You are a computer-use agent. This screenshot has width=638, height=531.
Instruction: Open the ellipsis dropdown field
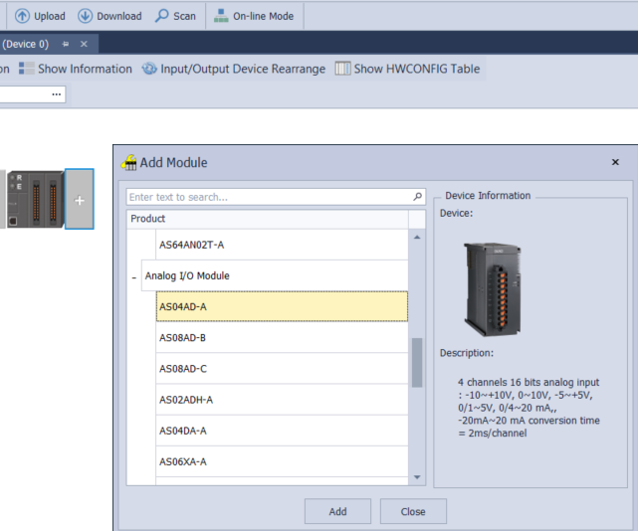(57, 94)
